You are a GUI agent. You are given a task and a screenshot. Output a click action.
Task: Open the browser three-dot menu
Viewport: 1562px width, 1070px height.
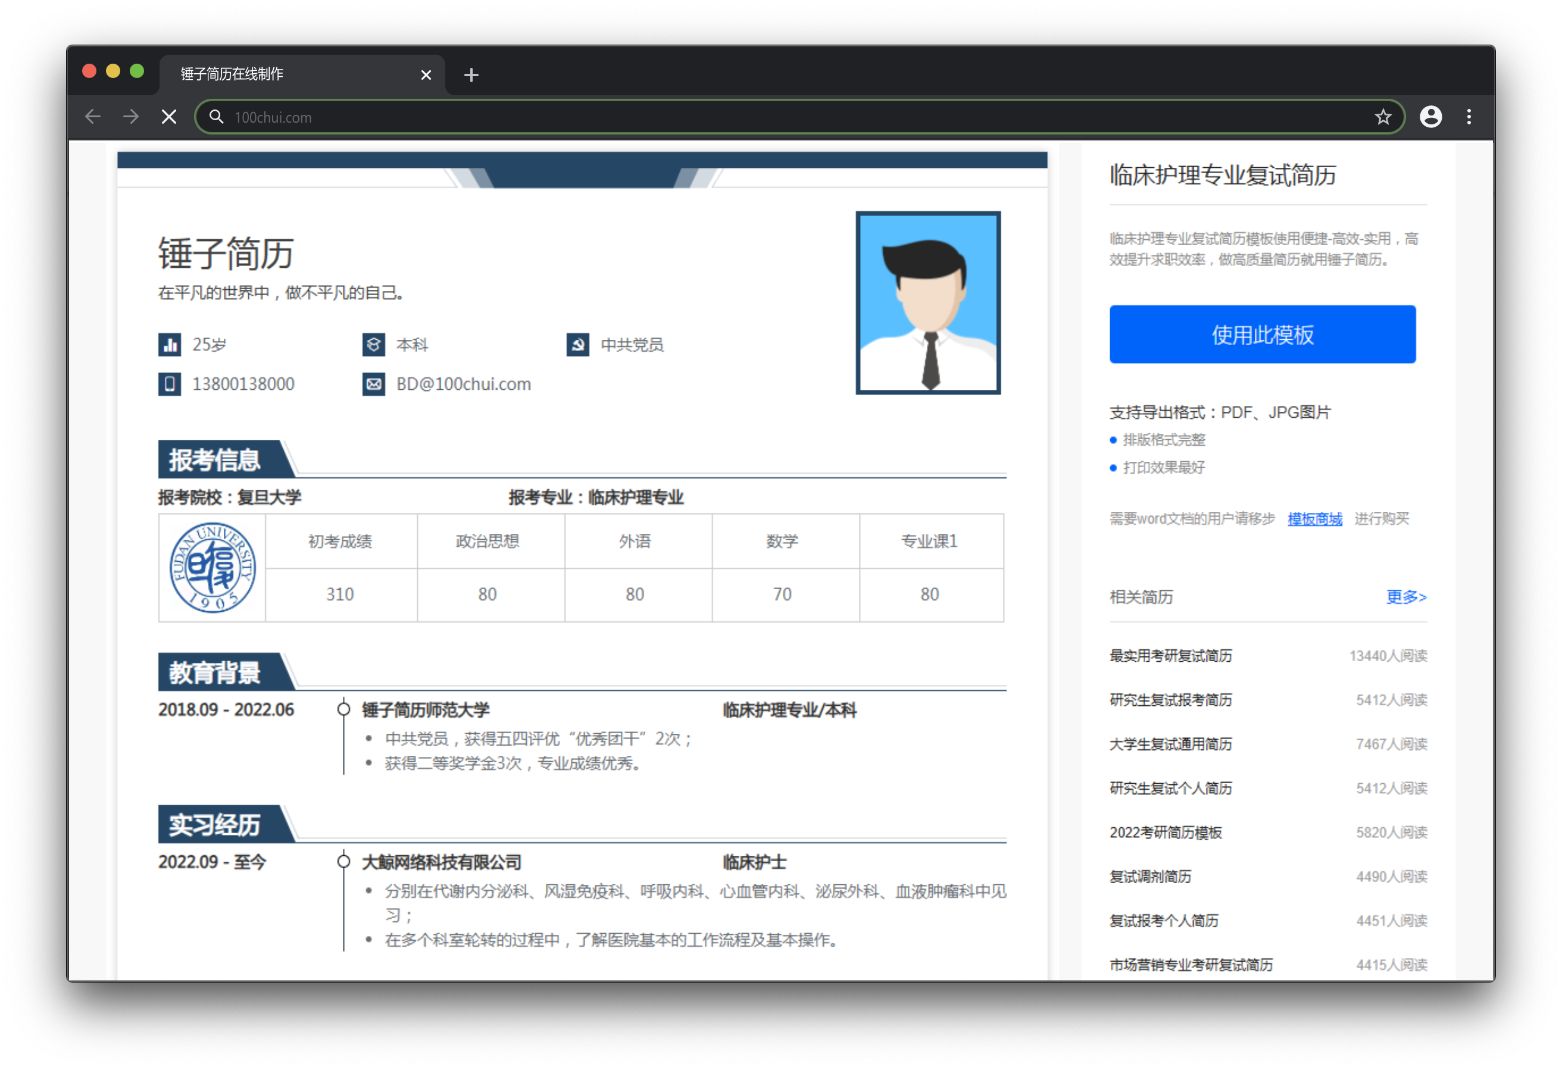pyautogui.click(x=1469, y=117)
